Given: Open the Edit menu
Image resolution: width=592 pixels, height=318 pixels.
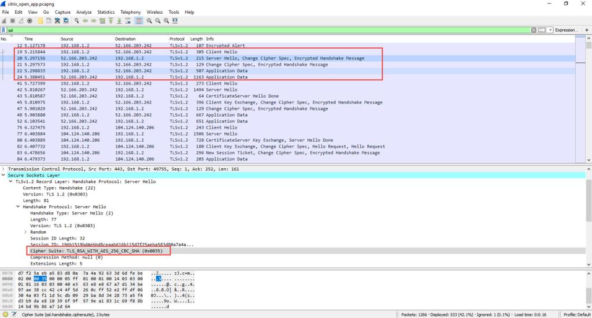Looking at the screenshot, I should (18, 12).
